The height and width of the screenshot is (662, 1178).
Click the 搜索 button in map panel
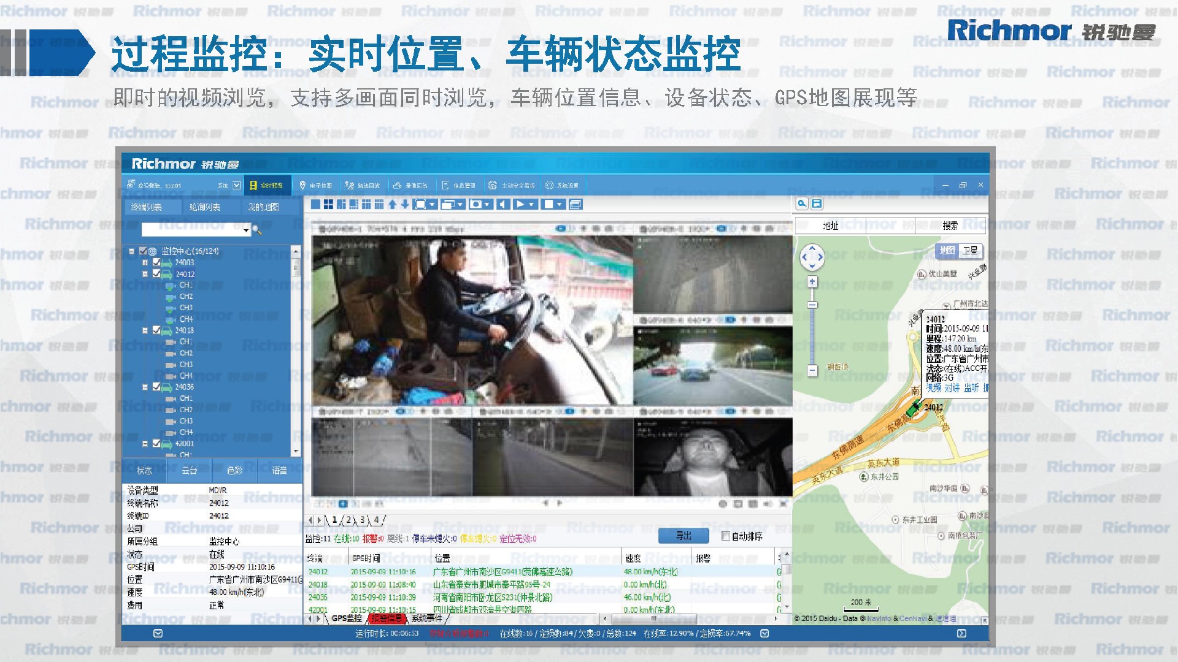[x=950, y=226]
